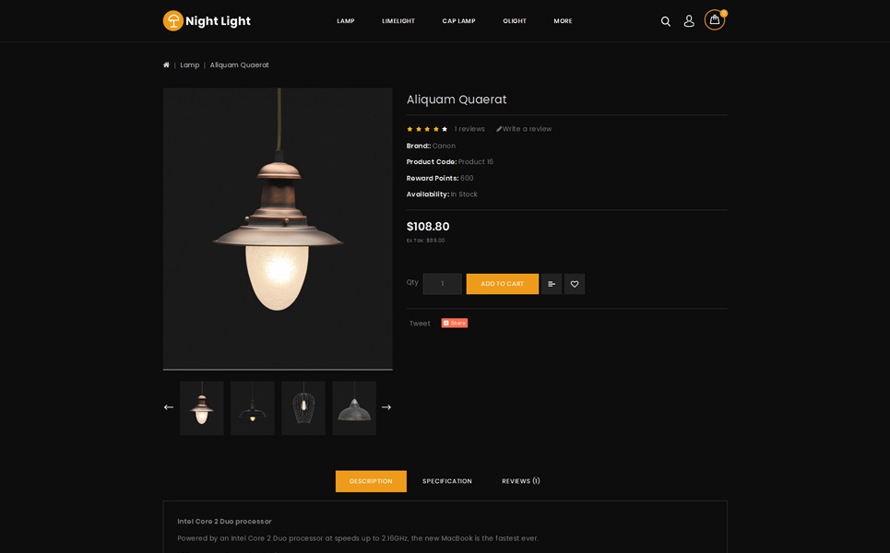
Task: Click the Write a review link
Action: (x=524, y=129)
